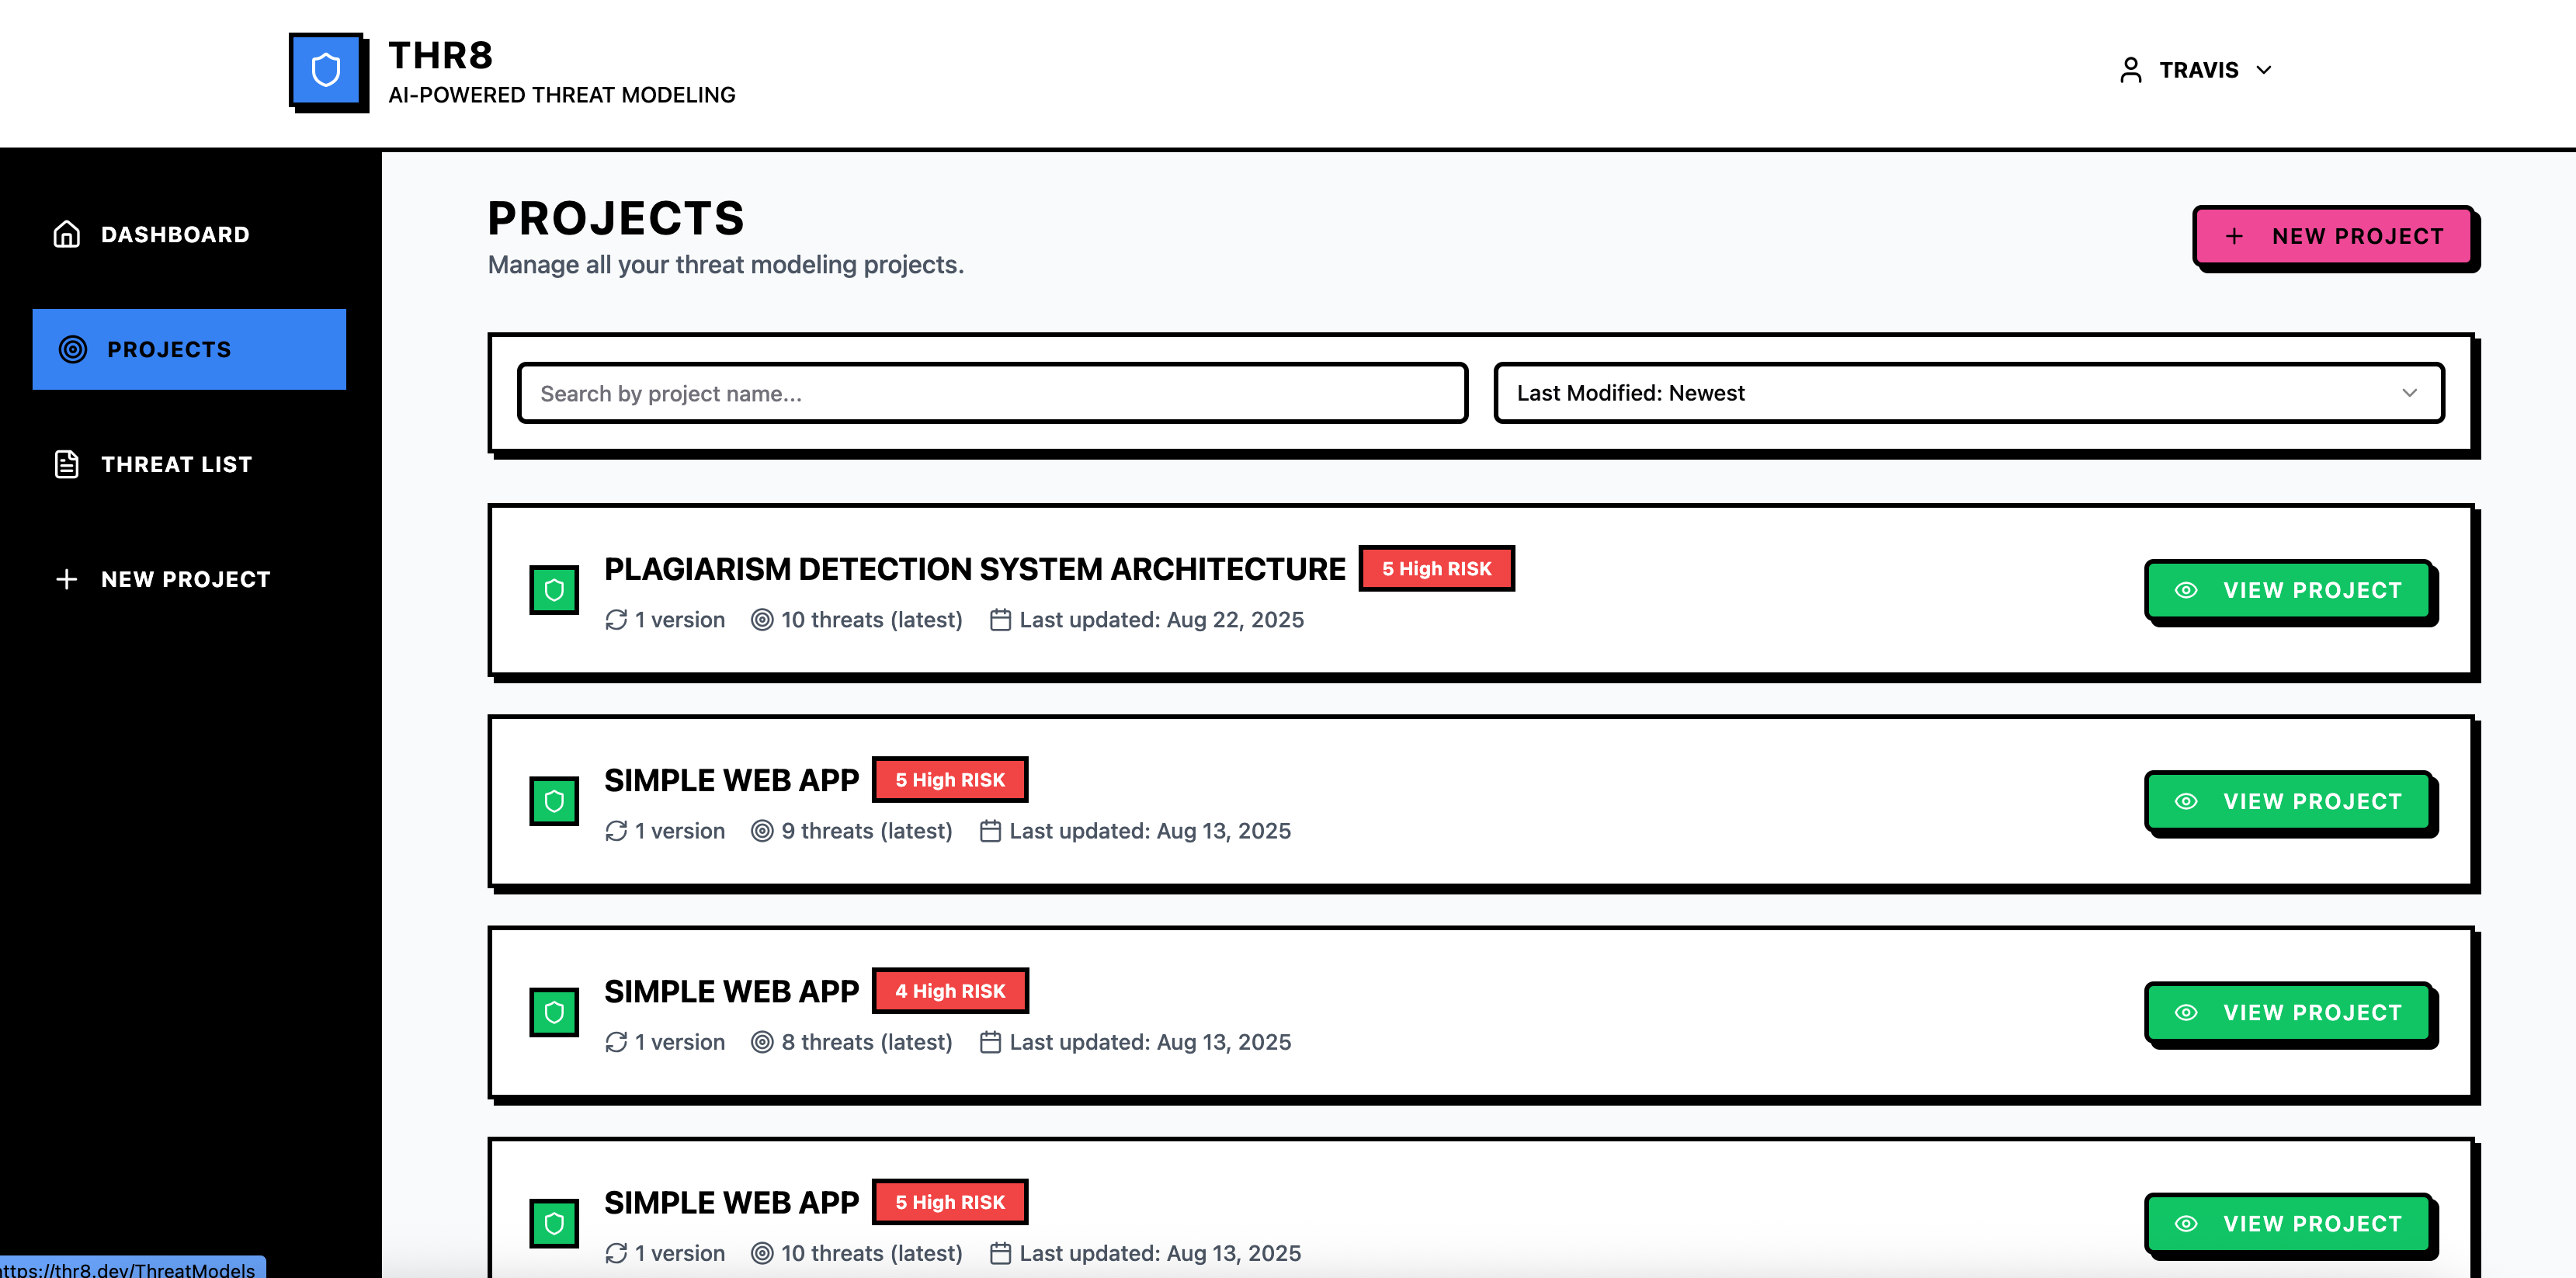Click title of the bottom Simple Web App card
2576x1278 pixels.
pyautogui.click(x=731, y=1202)
